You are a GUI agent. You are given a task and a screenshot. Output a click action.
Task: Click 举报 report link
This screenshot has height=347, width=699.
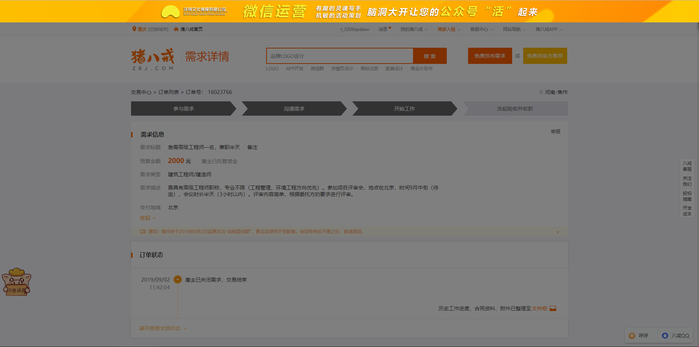555,131
